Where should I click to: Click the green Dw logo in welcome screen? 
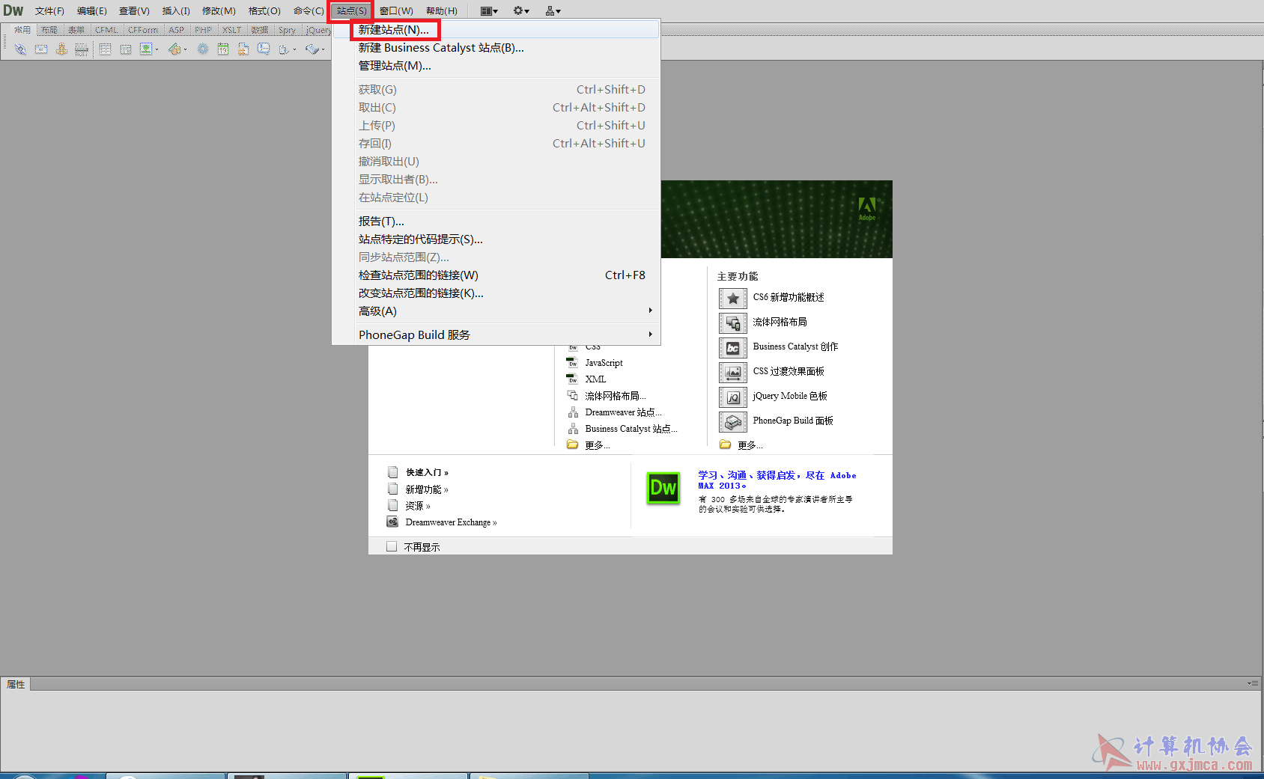[x=663, y=488]
